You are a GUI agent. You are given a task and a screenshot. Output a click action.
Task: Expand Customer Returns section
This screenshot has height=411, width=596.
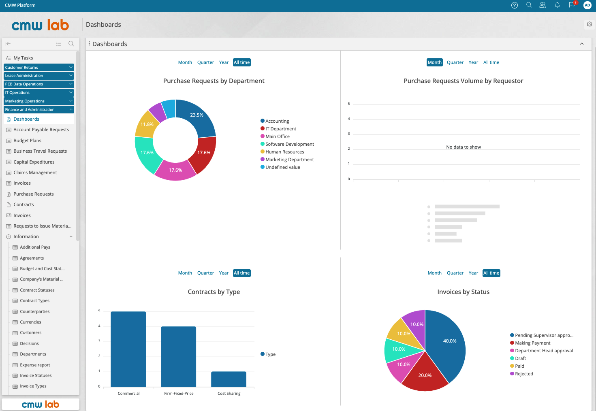tap(39, 67)
